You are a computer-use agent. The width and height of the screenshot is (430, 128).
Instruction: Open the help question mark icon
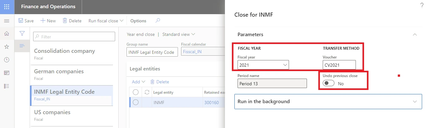(422, 5)
